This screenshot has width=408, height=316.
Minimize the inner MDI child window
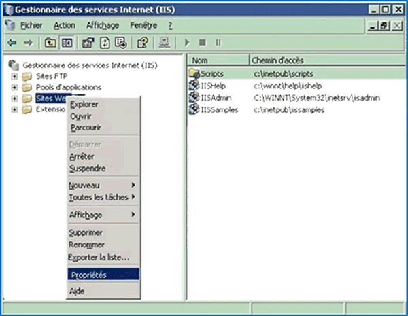point(373,26)
